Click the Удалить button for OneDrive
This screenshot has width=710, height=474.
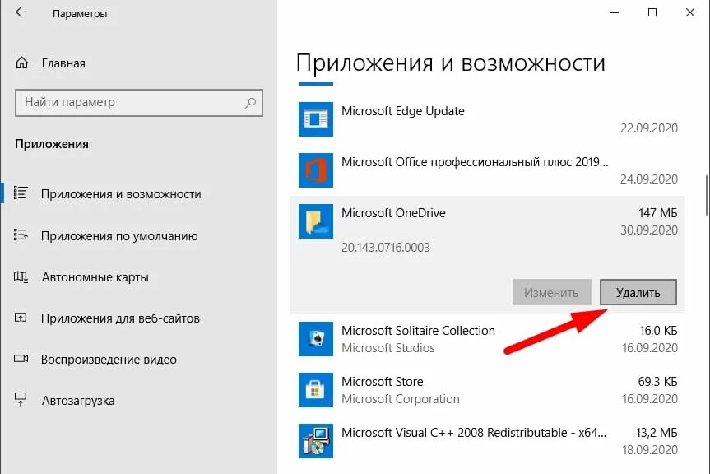(638, 292)
